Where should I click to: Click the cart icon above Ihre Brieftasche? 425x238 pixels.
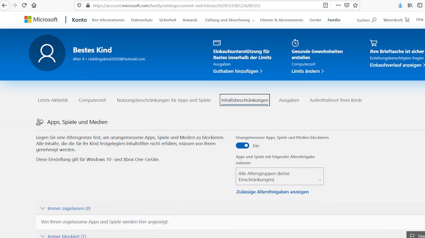point(374,43)
